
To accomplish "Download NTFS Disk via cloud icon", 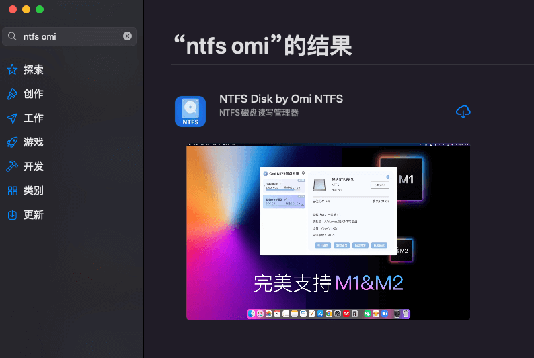I will (x=463, y=111).
